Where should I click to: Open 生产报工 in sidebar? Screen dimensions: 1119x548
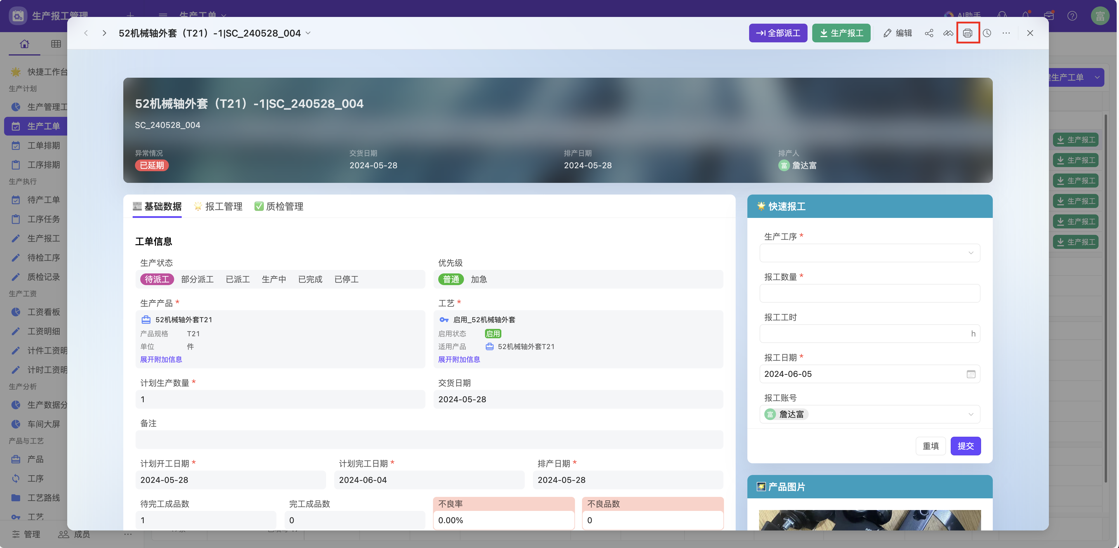click(x=36, y=238)
